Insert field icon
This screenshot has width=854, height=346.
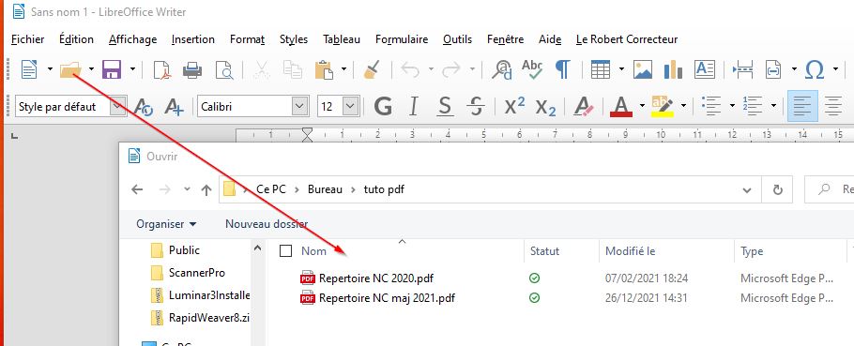(x=773, y=69)
